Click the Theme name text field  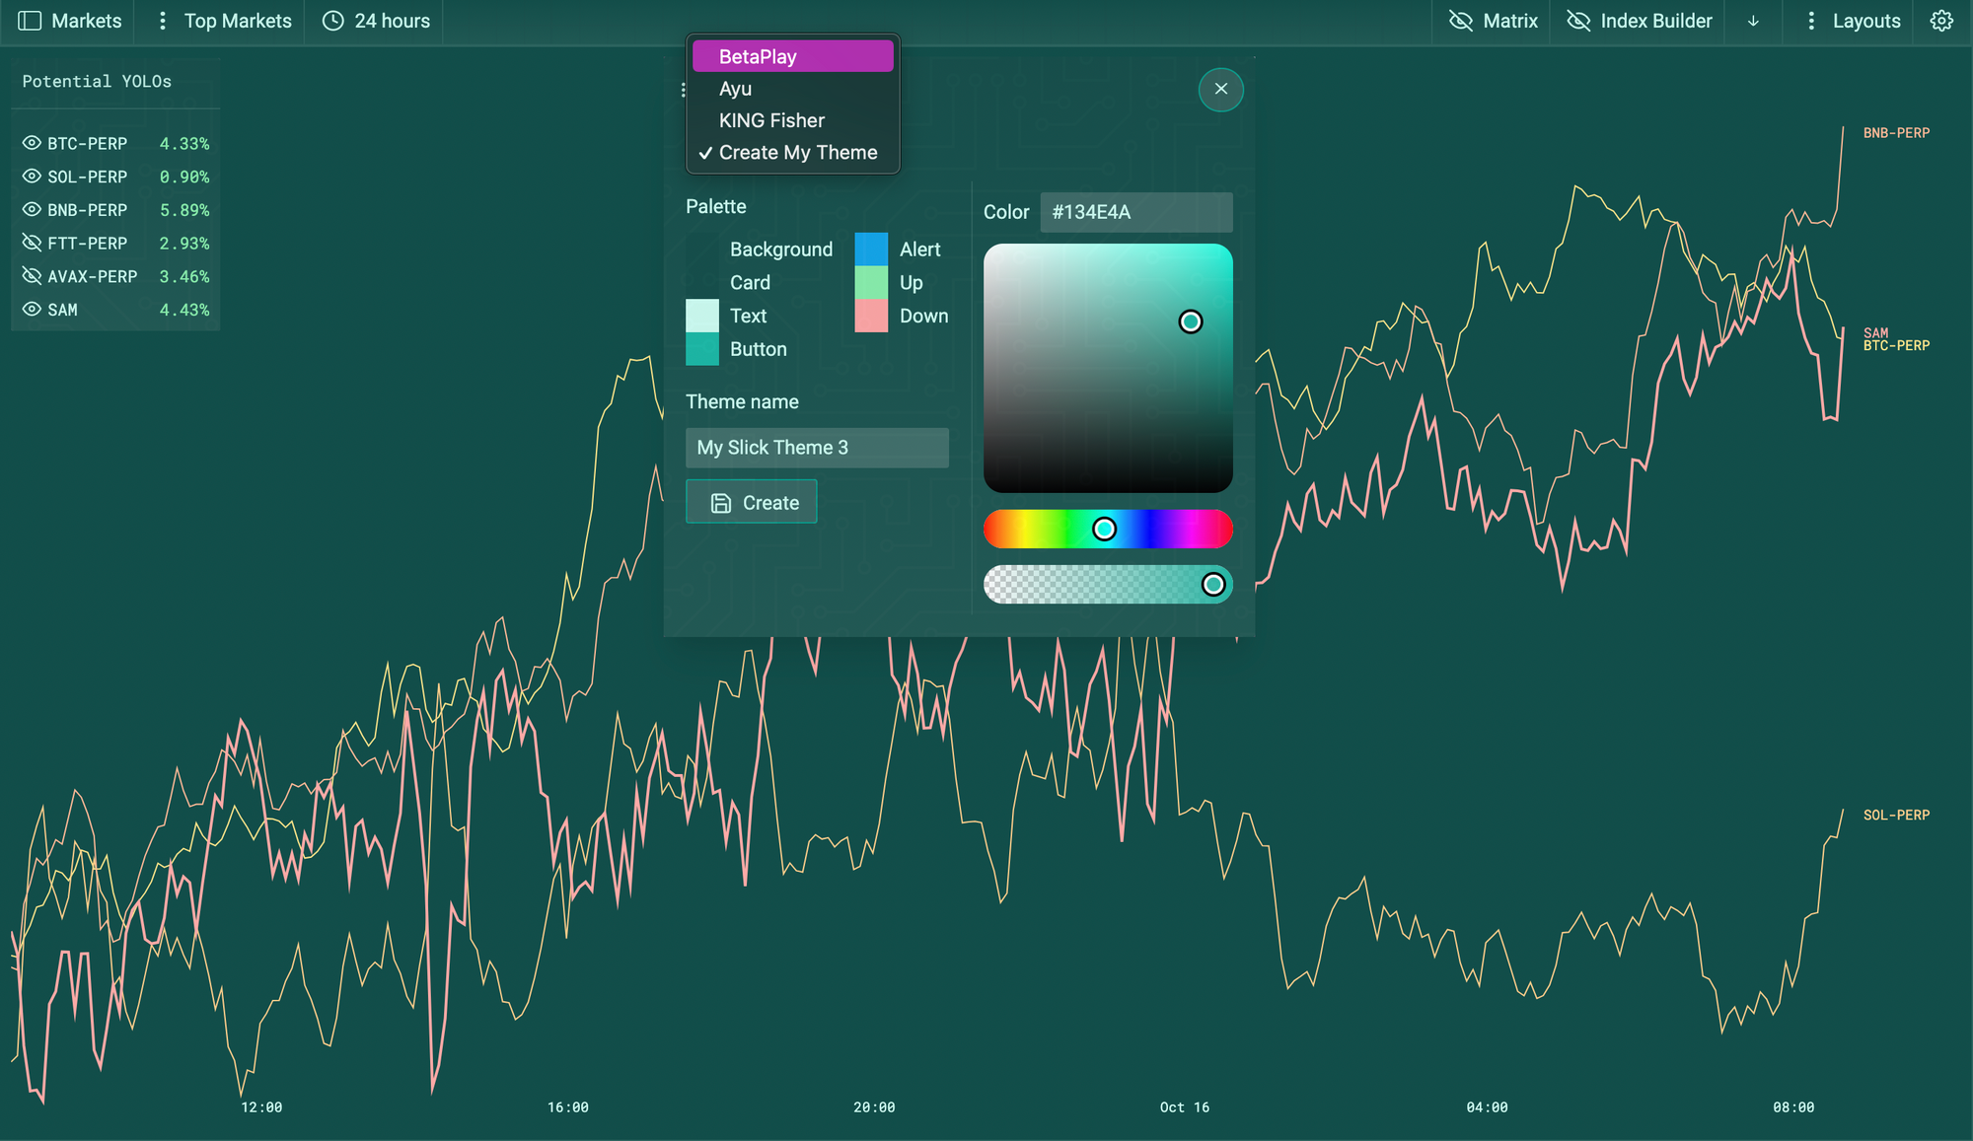817,448
